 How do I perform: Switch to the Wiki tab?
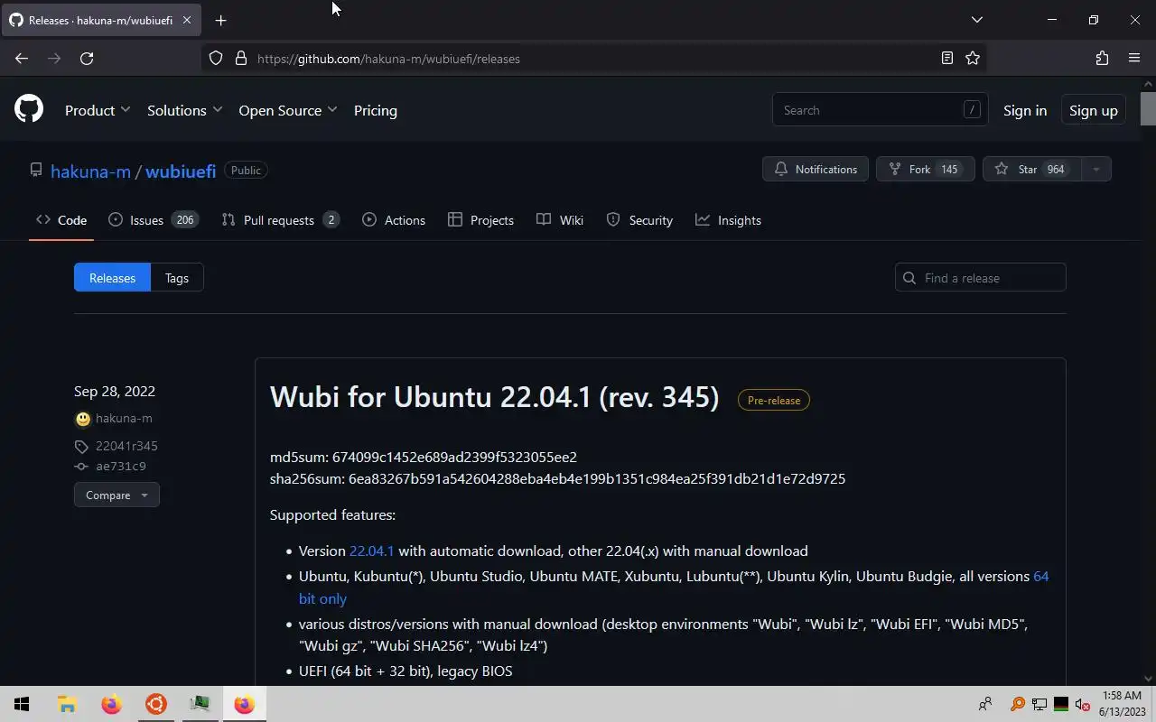coord(560,220)
